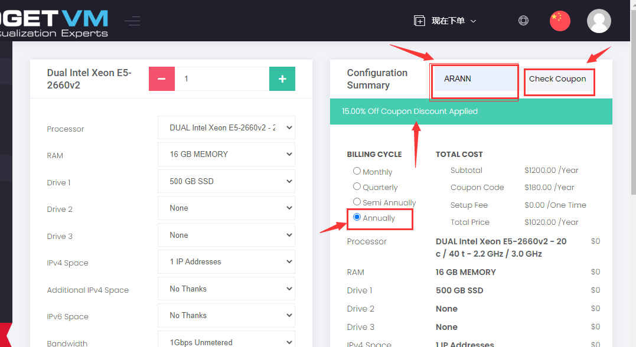Click the Subtotal $1200.00 /Year value
Screen dimensions: 636x347
click(x=551, y=171)
